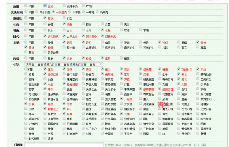Tick the 暗黑 style checkbox
229x147 pixels.
(121, 58)
